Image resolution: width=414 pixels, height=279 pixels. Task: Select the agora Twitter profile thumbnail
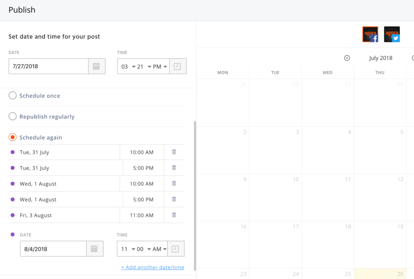point(392,34)
